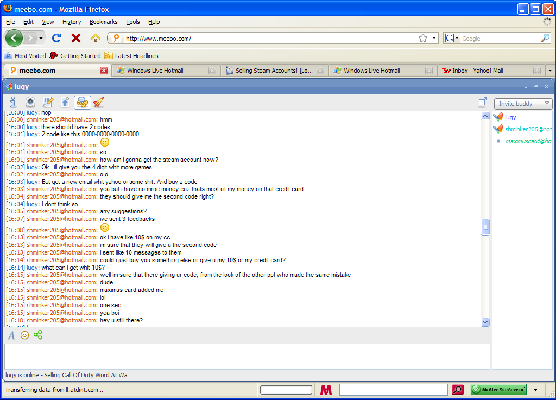This screenshot has height=400, width=556.
Task: Go back with Firefox back arrow
Action: [14, 38]
